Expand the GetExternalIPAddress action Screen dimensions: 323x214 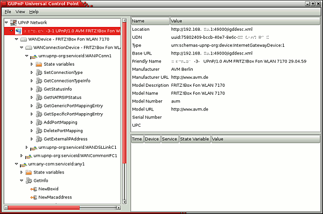(x=32, y=139)
